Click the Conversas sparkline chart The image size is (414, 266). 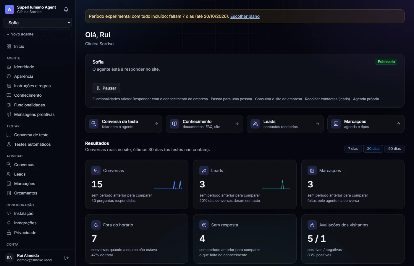click(x=168, y=185)
